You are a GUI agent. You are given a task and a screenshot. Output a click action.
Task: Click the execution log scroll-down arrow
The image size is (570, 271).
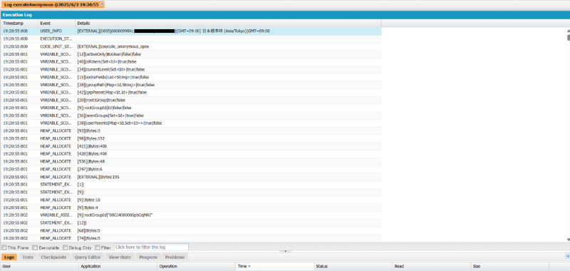[568, 240]
